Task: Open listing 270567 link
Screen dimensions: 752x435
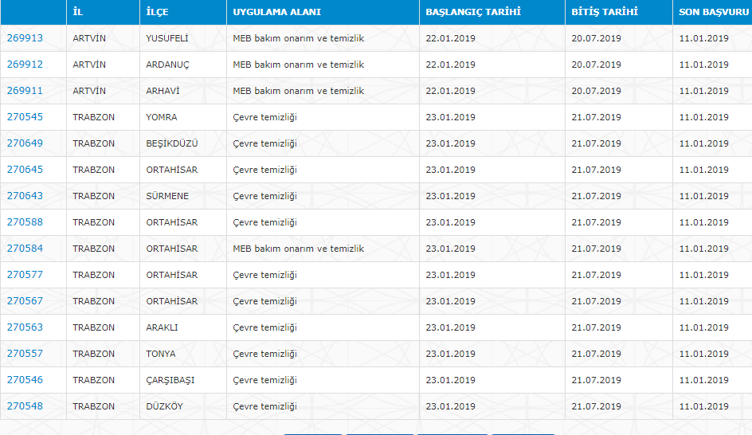Action: [x=25, y=301]
